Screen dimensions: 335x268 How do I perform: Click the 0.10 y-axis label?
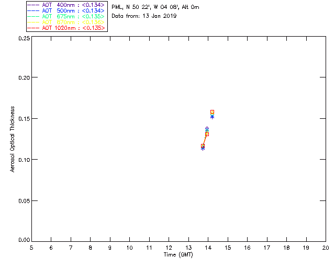tap(24, 160)
